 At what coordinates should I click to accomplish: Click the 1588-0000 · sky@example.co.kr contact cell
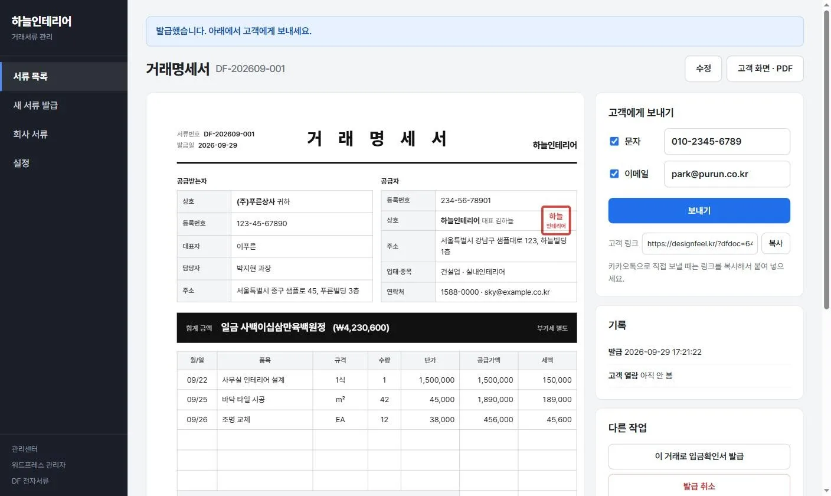[x=506, y=292]
